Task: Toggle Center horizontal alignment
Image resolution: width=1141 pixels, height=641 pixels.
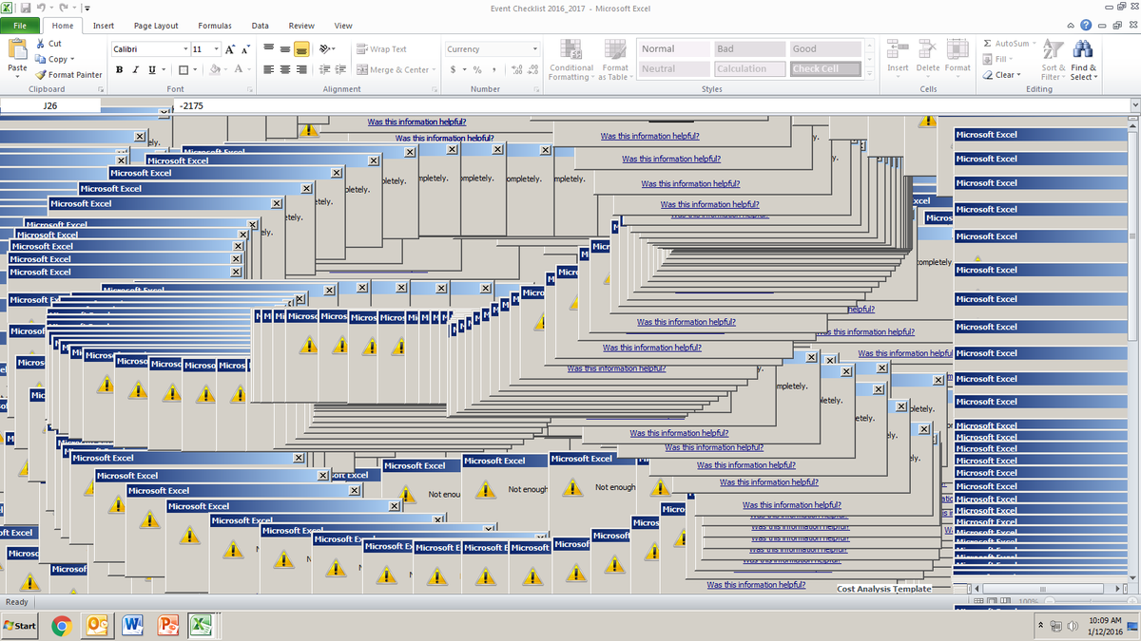Action: tap(285, 69)
